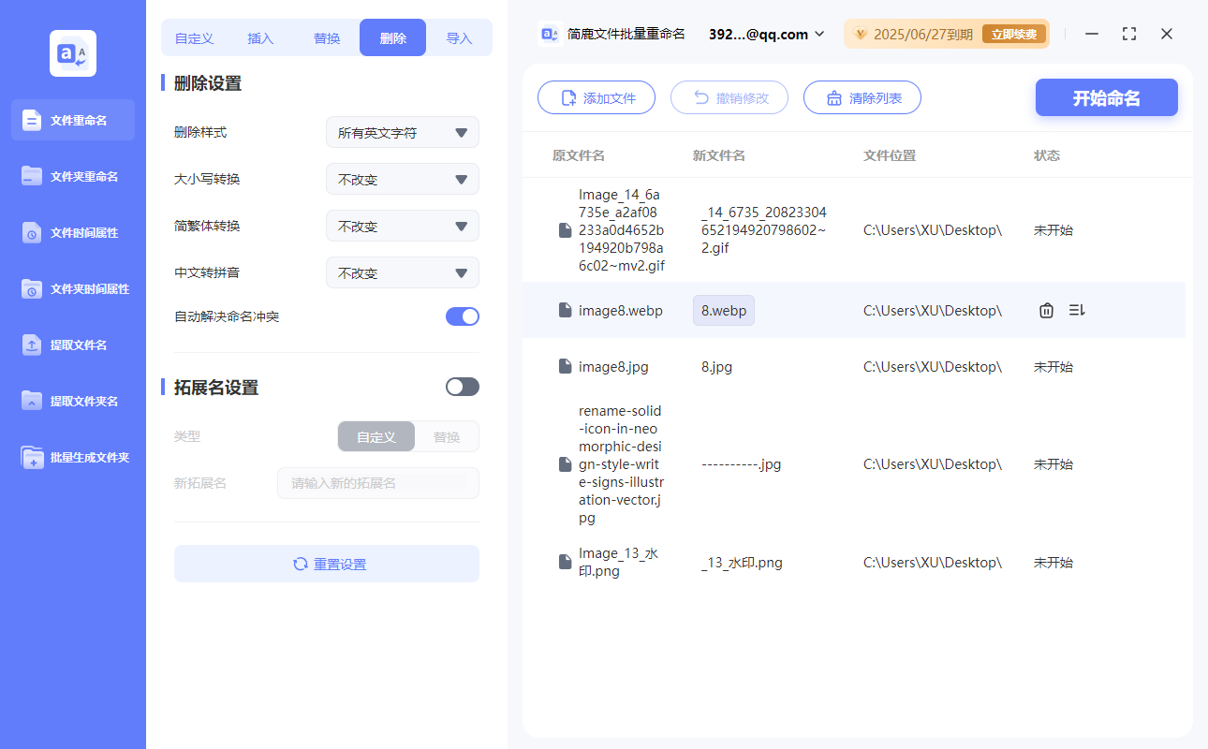This screenshot has height=749, width=1208.
Task: Click the 添加文件 button
Action: click(597, 98)
